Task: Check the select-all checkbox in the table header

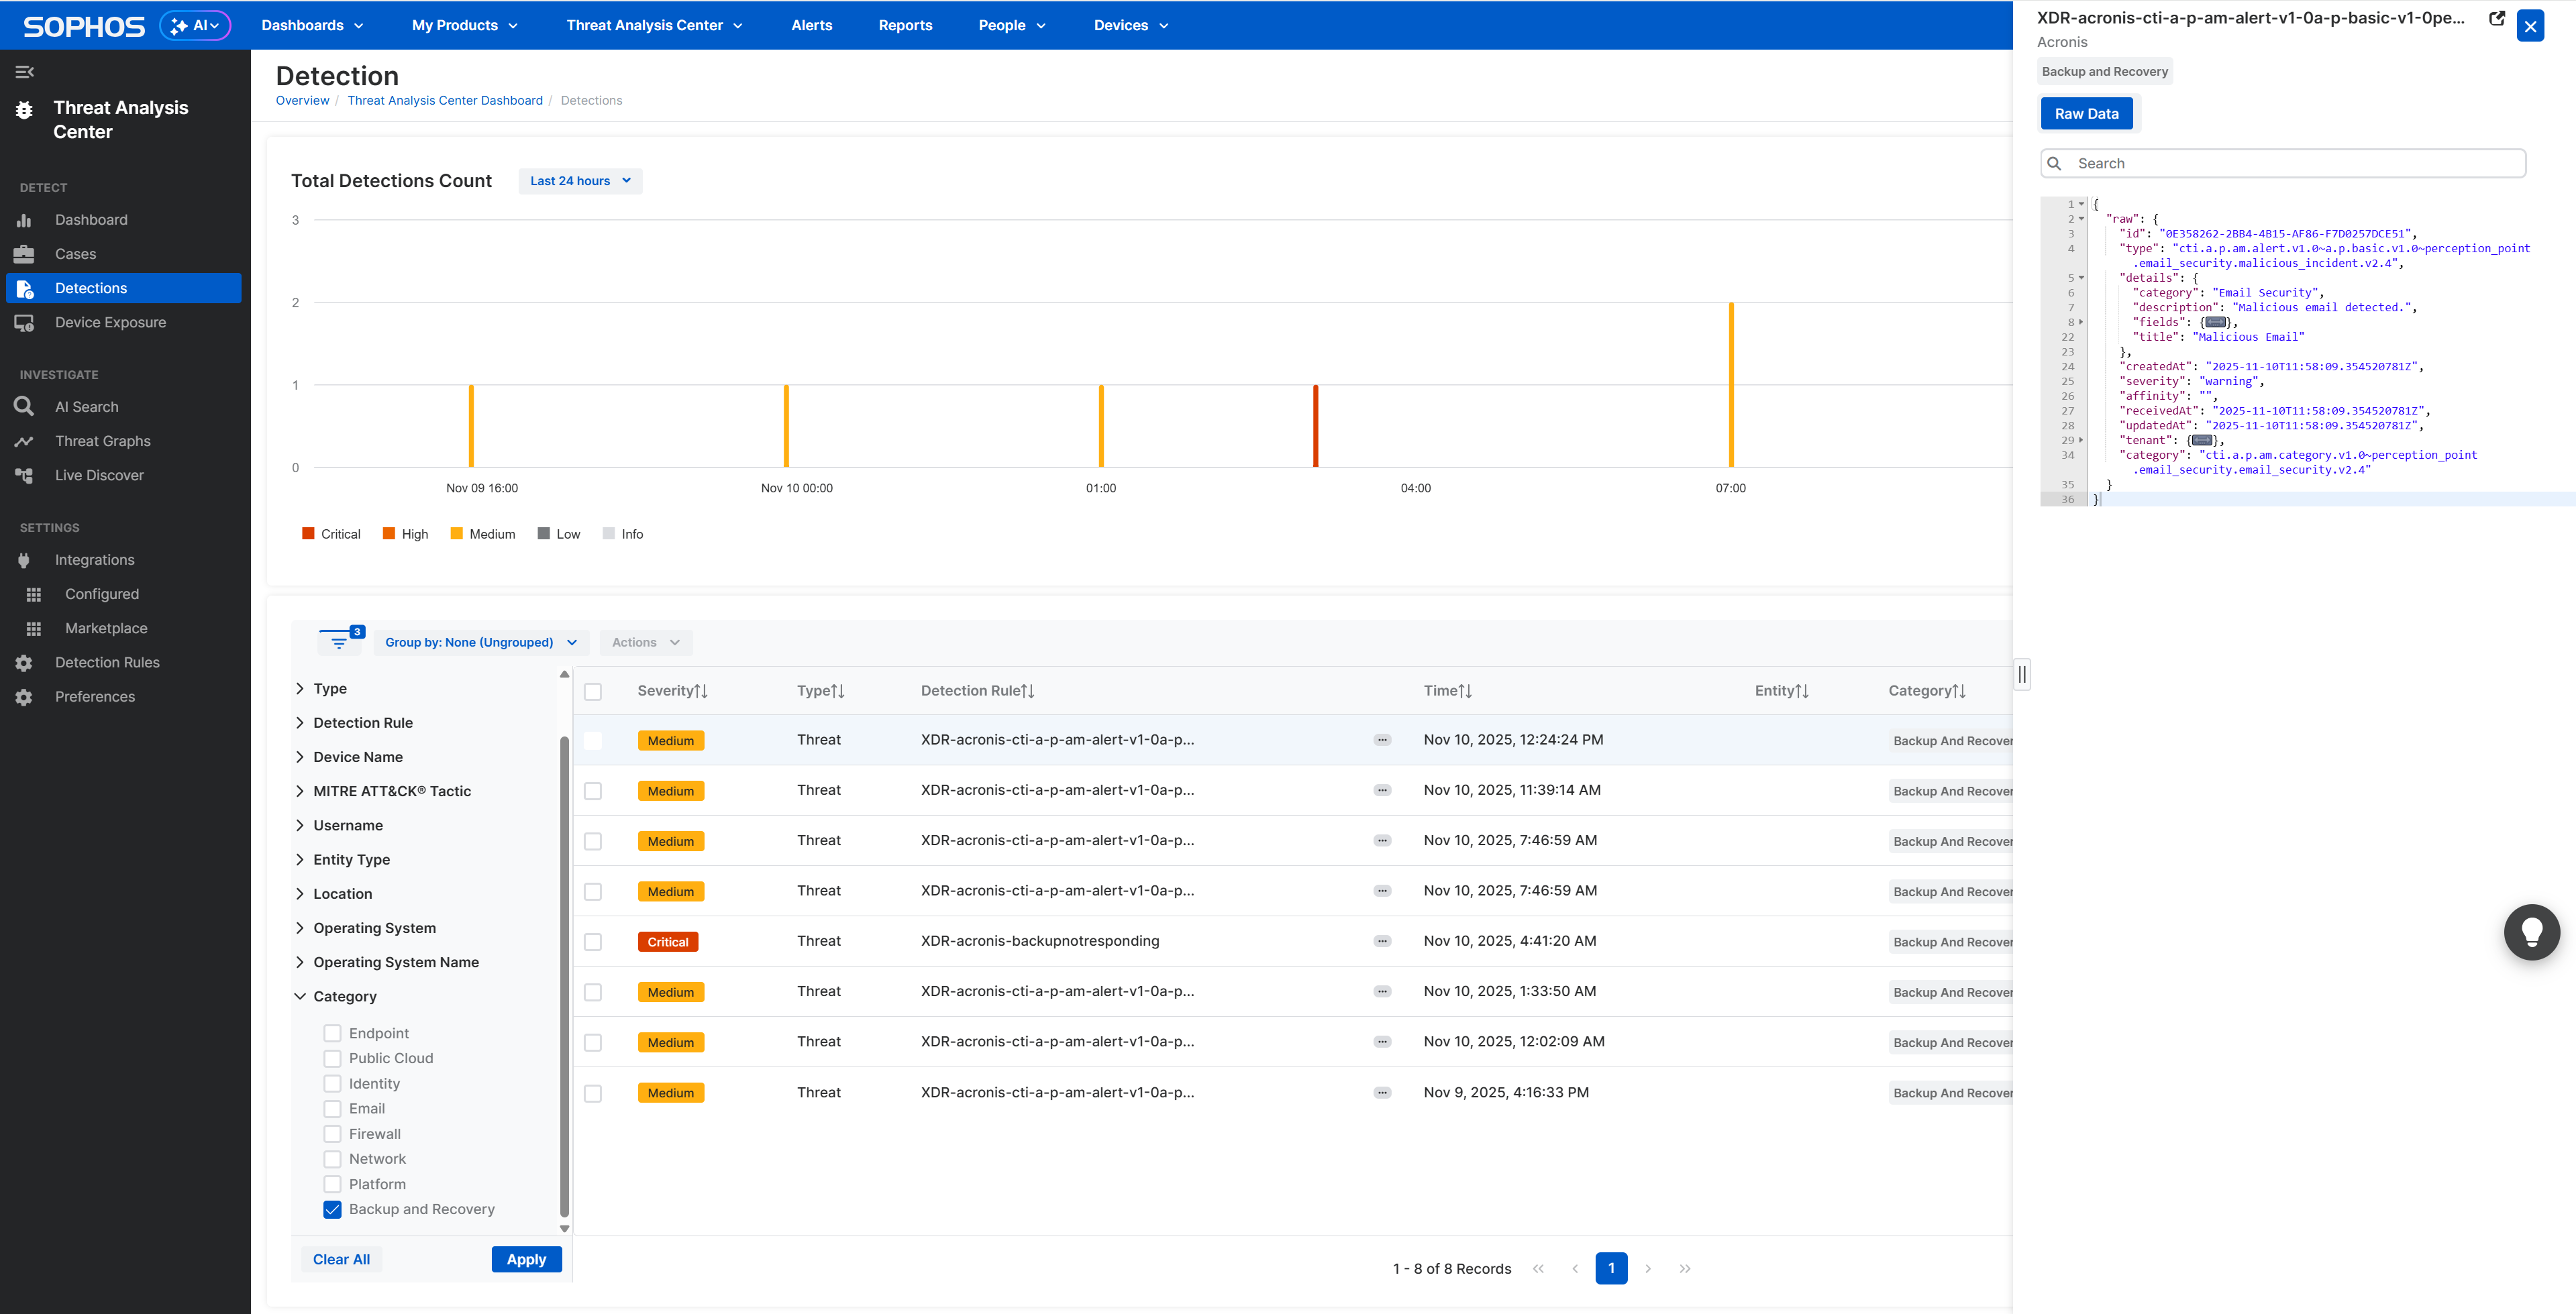Action: [594, 690]
